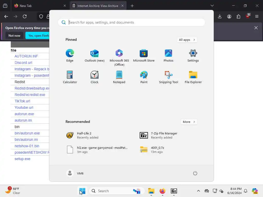The height and width of the screenshot is (197, 263).
Task: Open the AUTORUN.INF file link
Action: 26,56
